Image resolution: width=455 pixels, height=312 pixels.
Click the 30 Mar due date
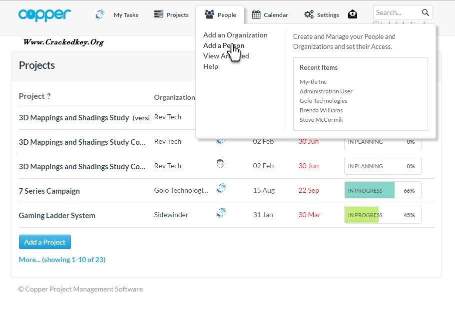[309, 215]
